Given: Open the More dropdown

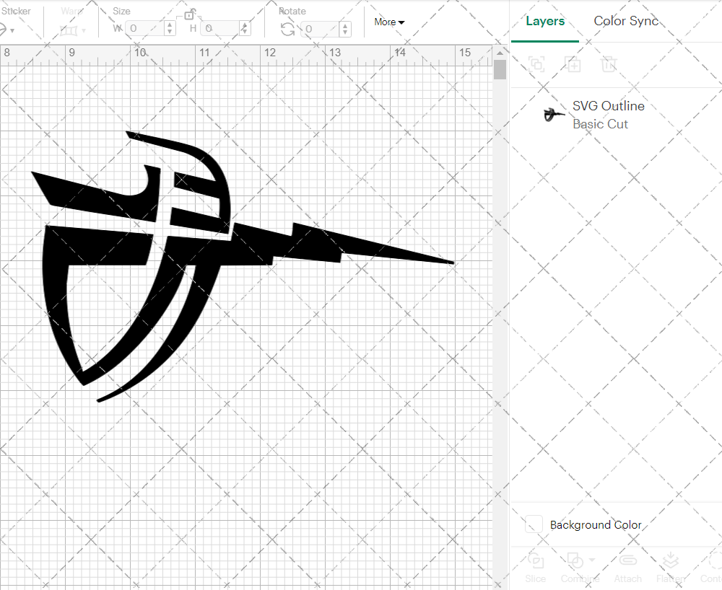Looking at the screenshot, I should (x=388, y=22).
